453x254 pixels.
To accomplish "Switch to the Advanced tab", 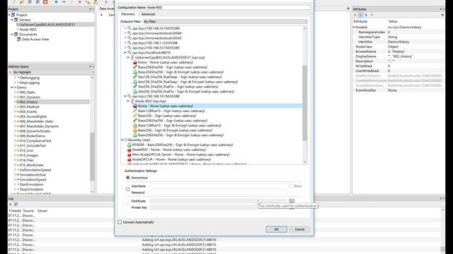I will (x=148, y=14).
